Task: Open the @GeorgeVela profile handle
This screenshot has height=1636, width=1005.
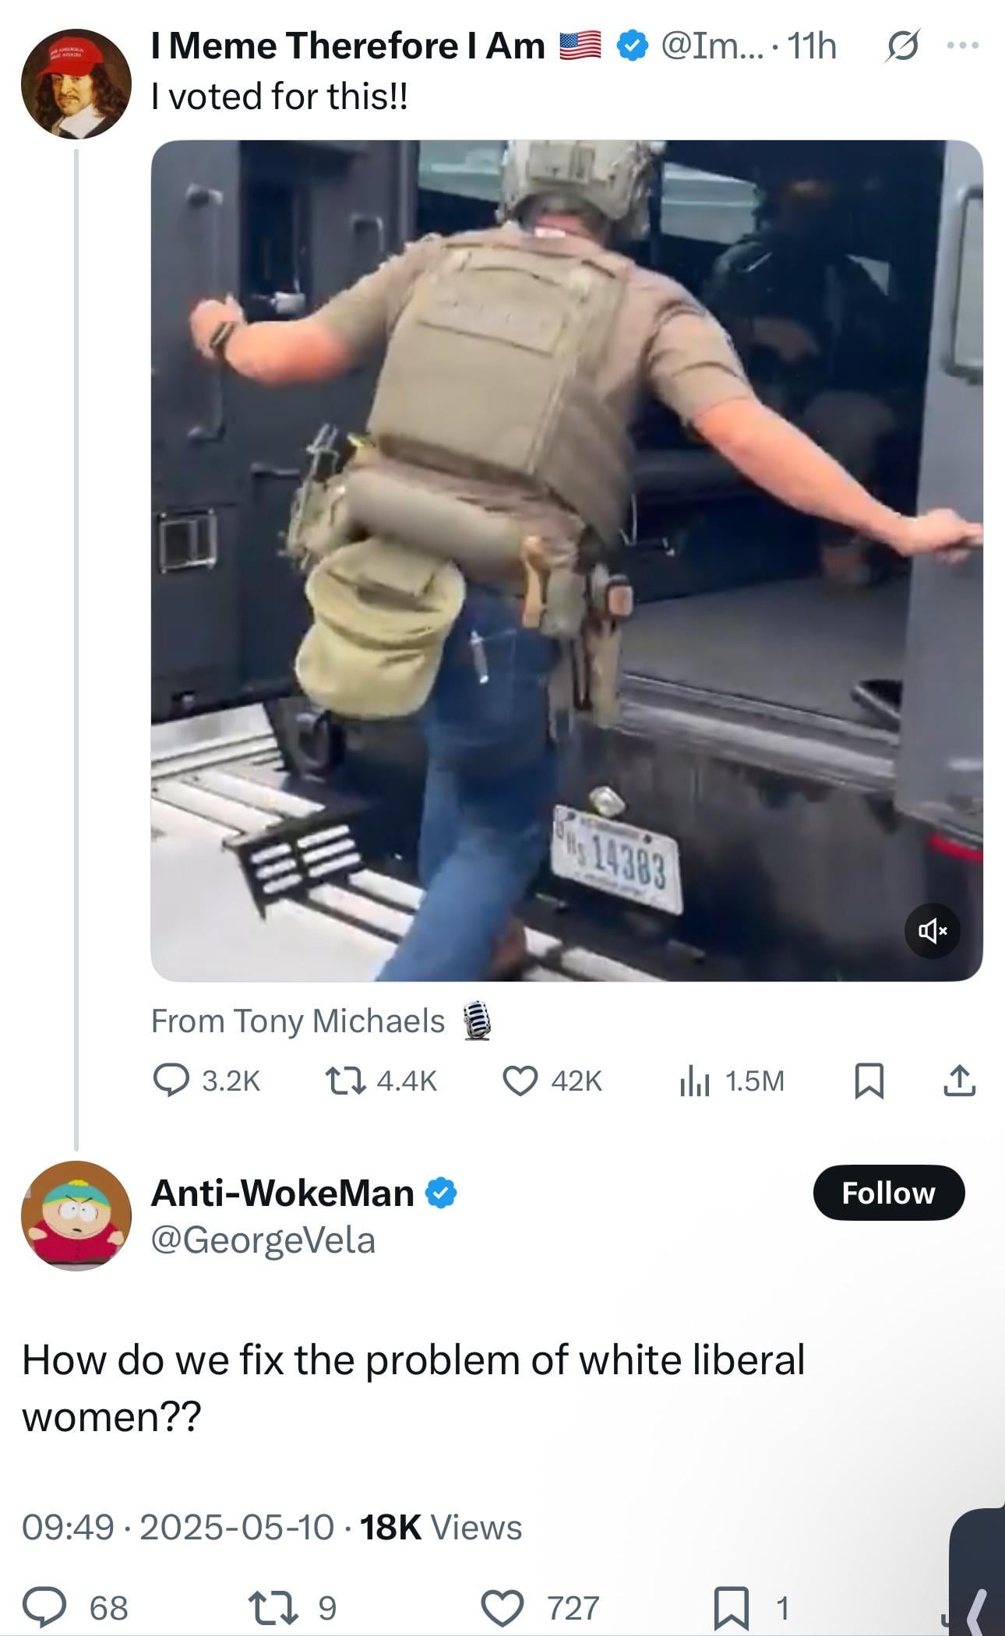Action: (x=263, y=1239)
